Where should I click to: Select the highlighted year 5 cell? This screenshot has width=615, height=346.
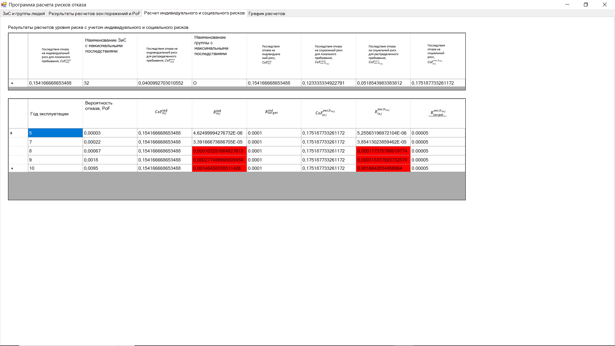[55, 133]
